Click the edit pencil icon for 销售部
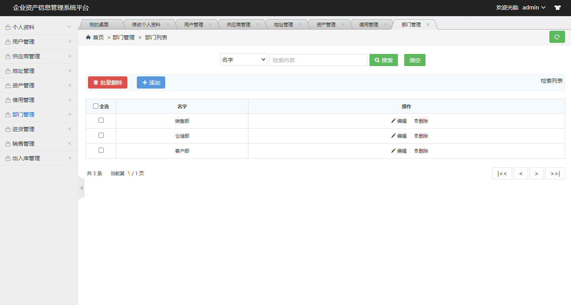Screen dimensions: 571x305 393,121
